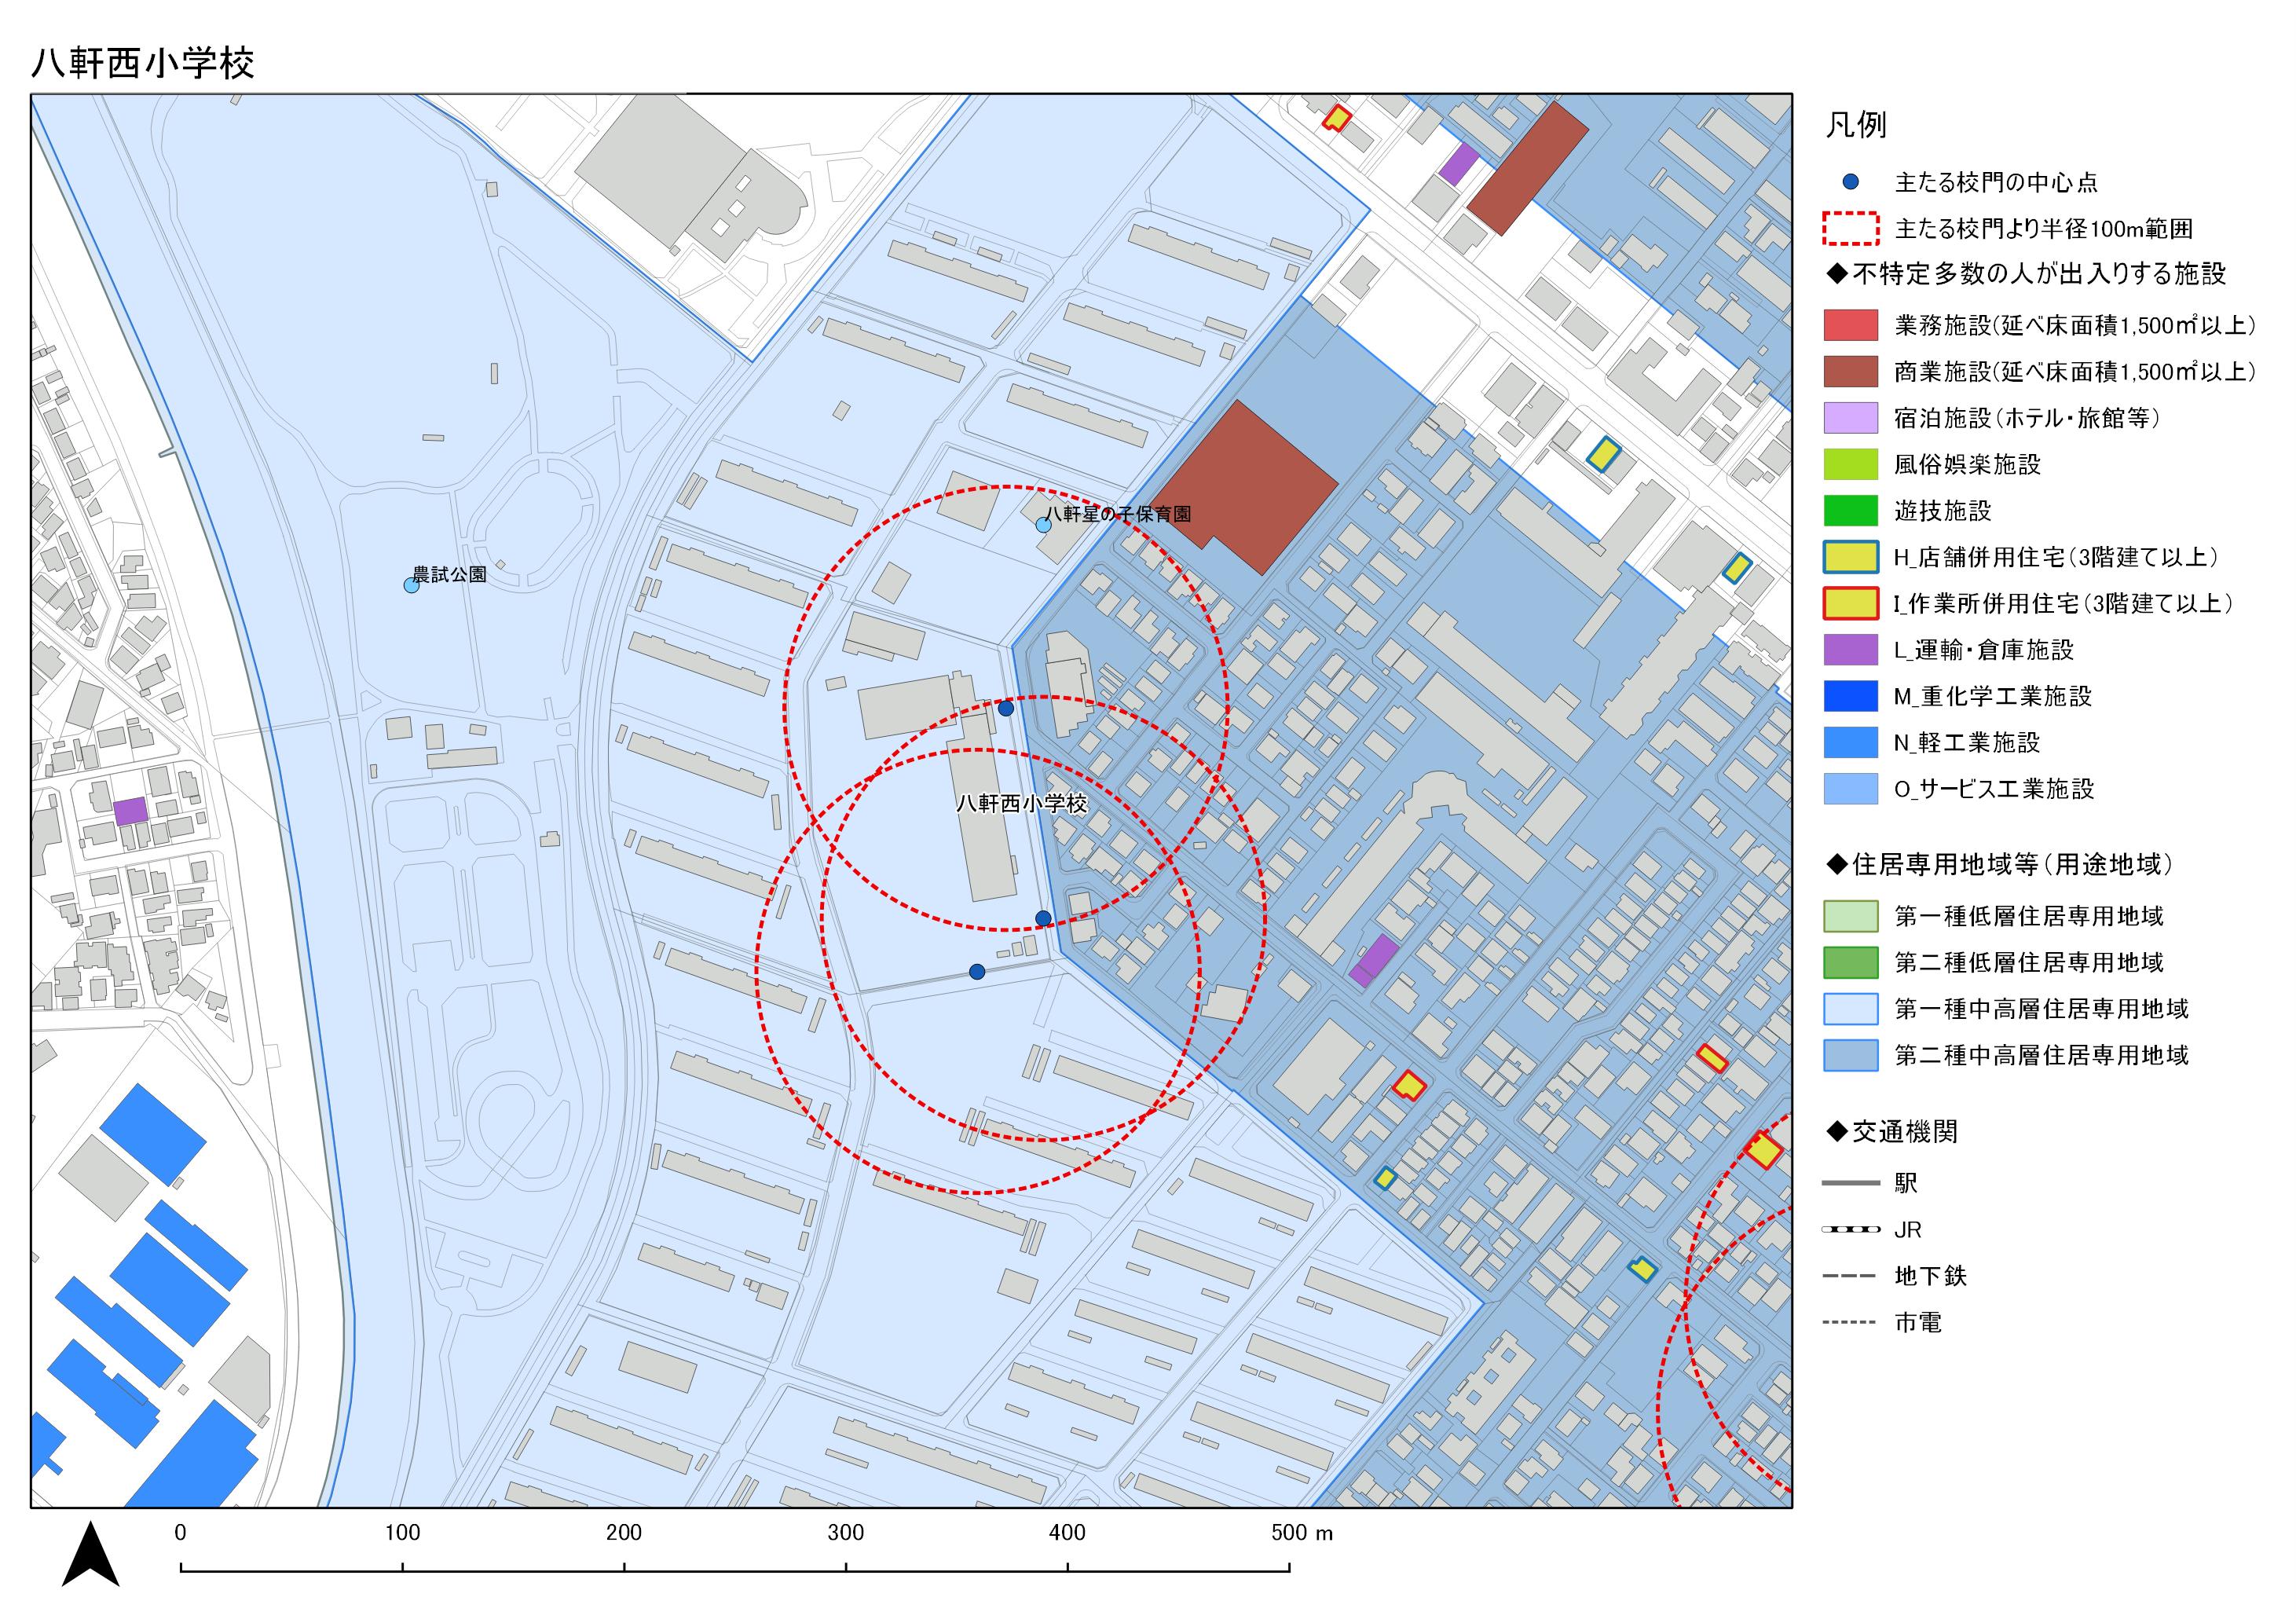Click the 第二種低層住居専用地域 swatch
Image resolution: width=2296 pixels, height=1623 pixels.
pos(1850,962)
